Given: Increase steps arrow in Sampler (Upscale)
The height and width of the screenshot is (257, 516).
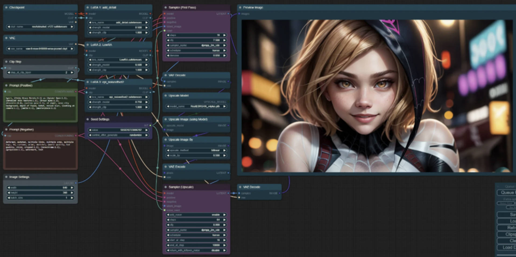Looking at the screenshot, I should click(225, 220).
